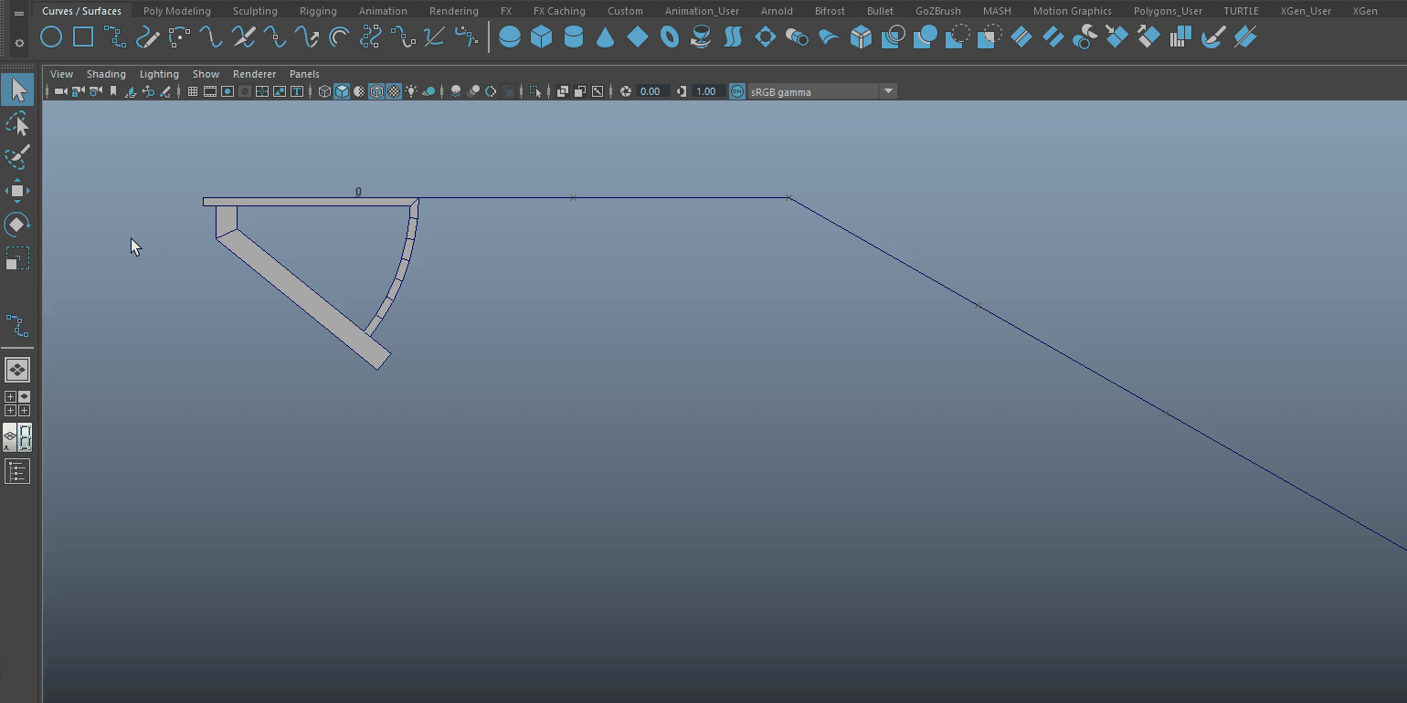Create a NURBS Cone from the shelf
This screenshot has height=703, width=1407.
coord(606,37)
